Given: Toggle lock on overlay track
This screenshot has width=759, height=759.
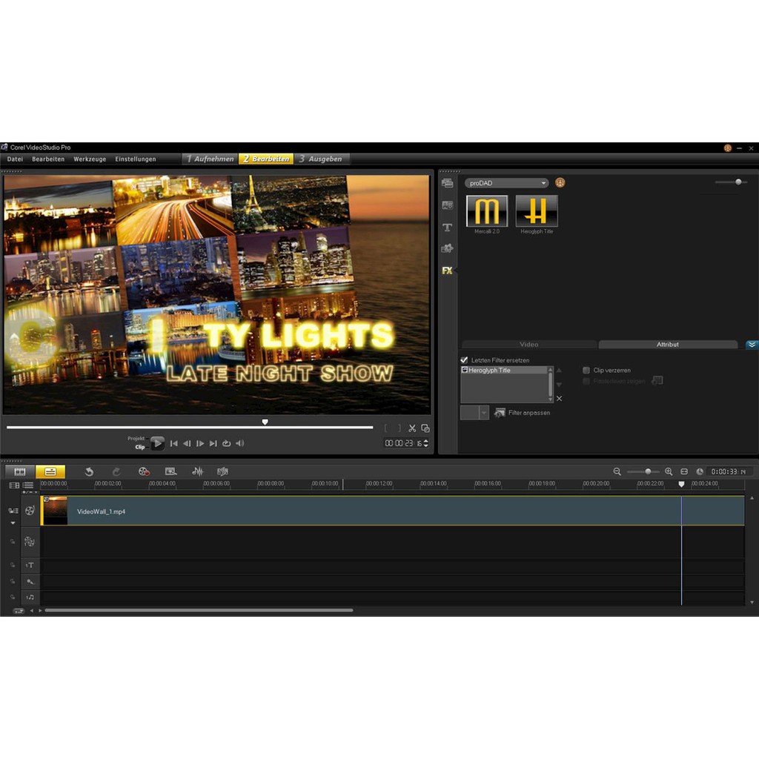Looking at the screenshot, I should click(x=13, y=542).
